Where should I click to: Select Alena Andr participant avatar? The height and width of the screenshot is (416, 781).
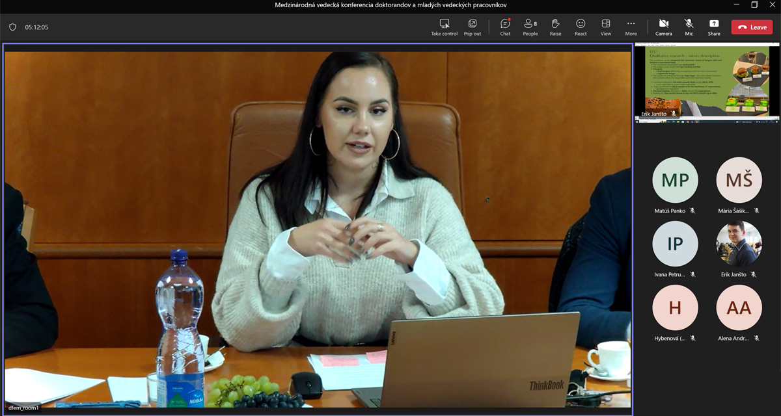(739, 307)
